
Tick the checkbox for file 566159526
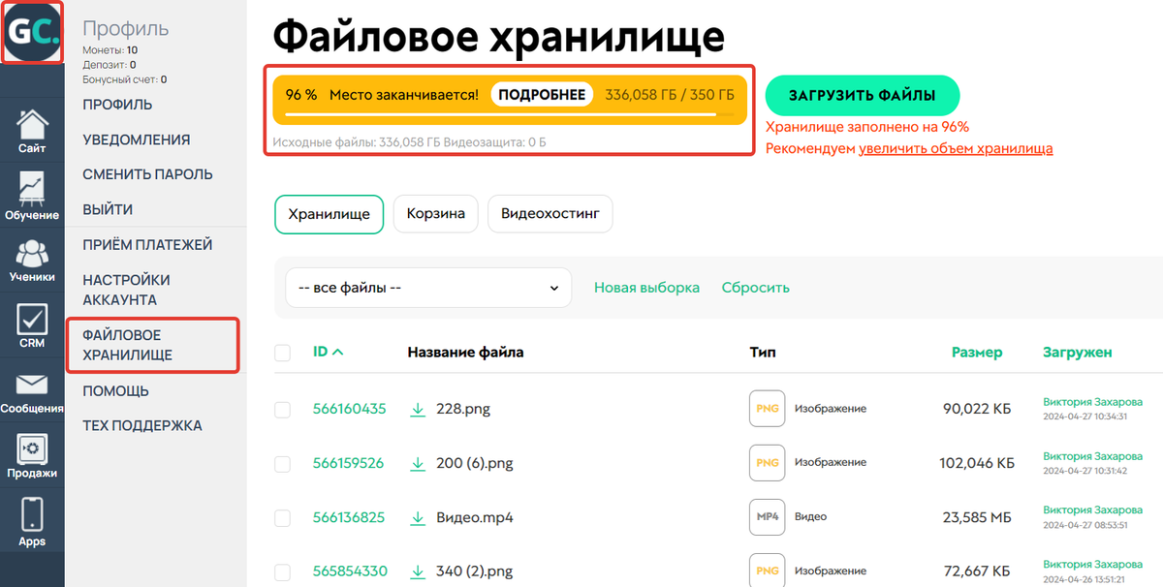[x=282, y=464]
